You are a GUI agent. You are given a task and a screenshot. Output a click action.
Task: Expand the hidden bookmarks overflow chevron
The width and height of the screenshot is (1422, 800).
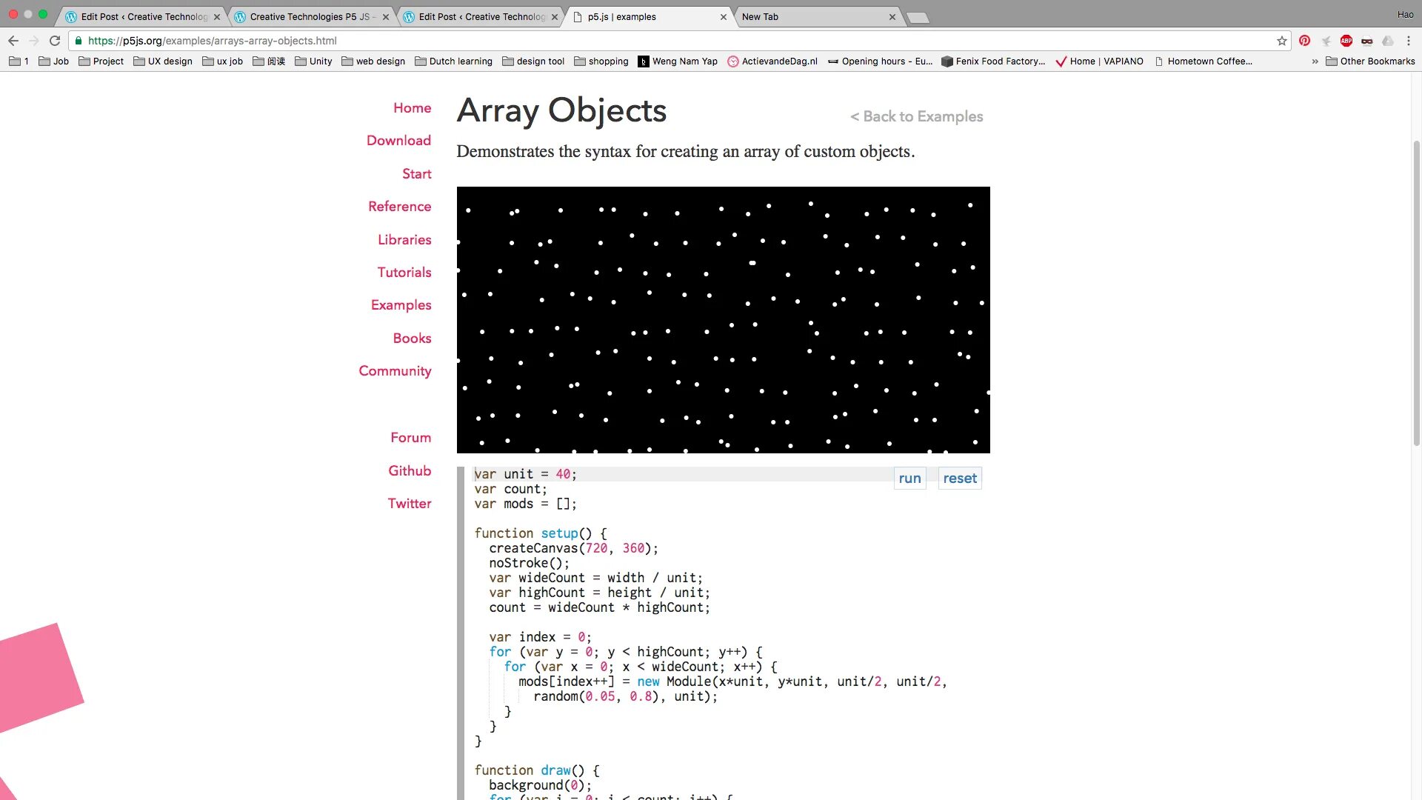[1315, 61]
